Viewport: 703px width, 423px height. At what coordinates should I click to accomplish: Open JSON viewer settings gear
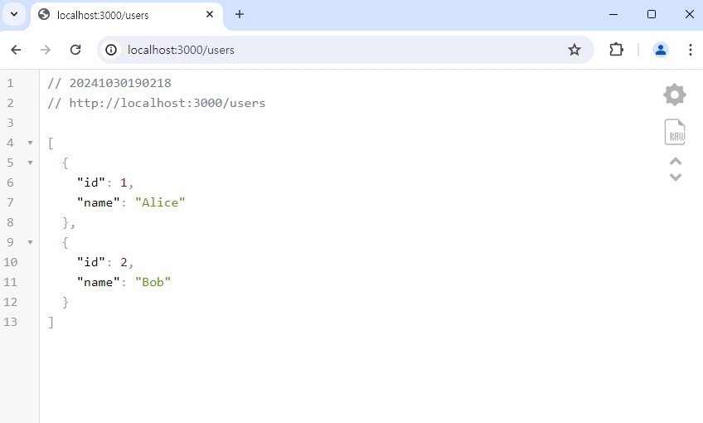pos(674,95)
